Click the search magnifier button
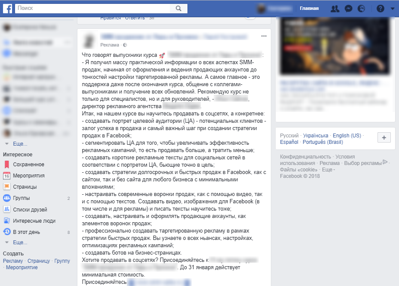 pyautogui.click(x=178, y=9)
